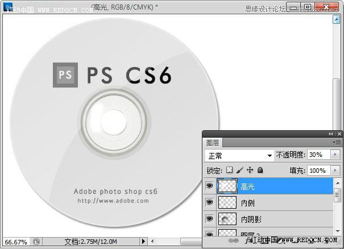
Task: Click the Photoshop document window icon
Action: pyautogui.click(x=8, y=7)
